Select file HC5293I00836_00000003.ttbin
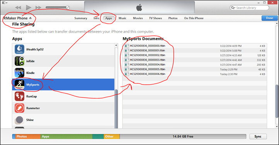This screenshot has width=279, height=145. coord(194,60)
